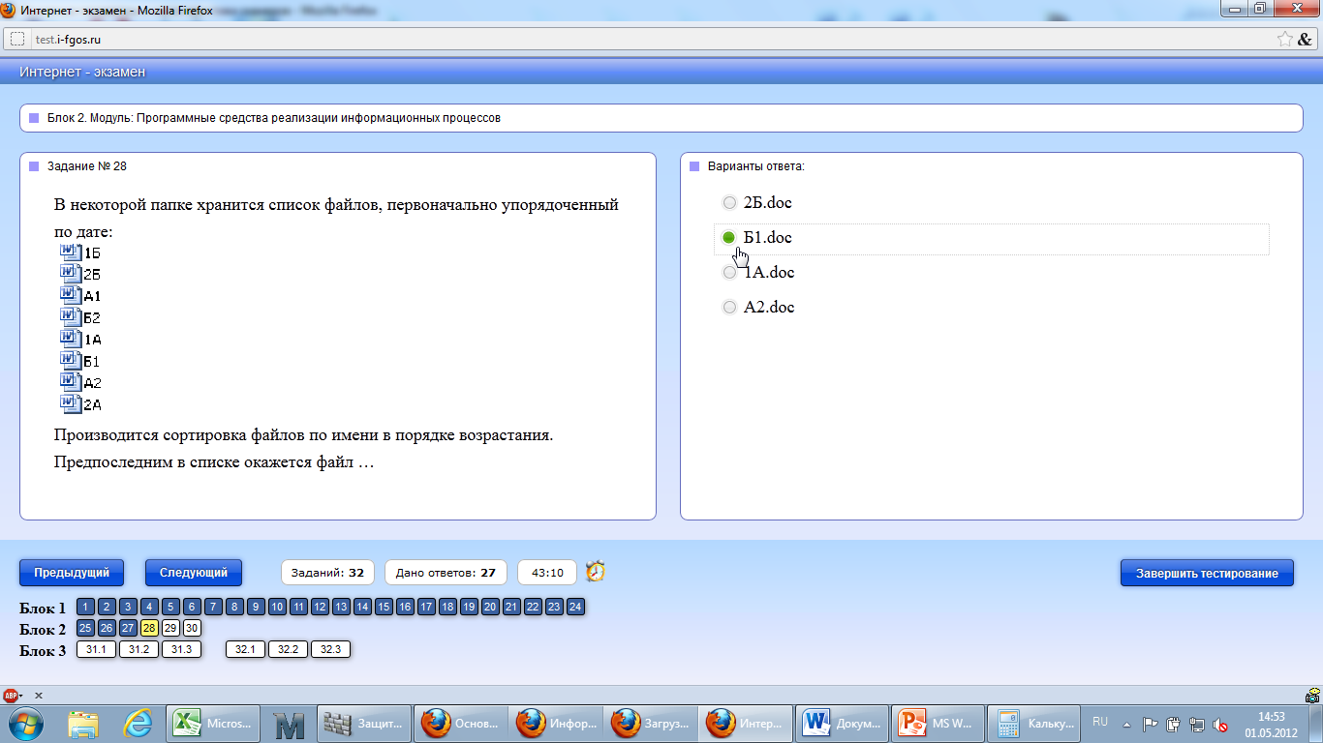This screenshot has height=743, width=1323.
Task: Launch Internet Explorer from taskbar
Action: pos(138,724)
